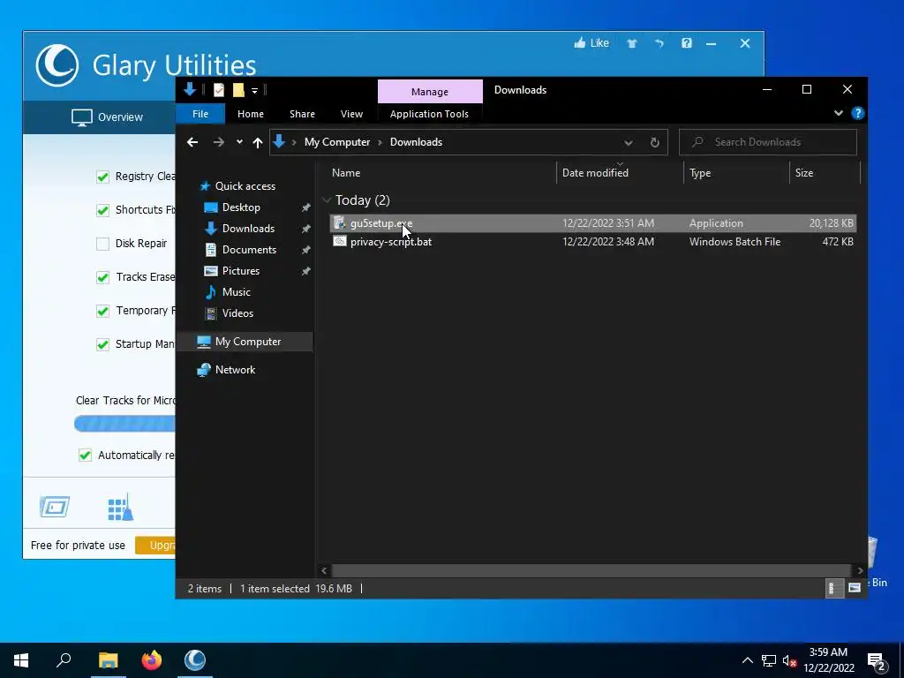
Task: Open the recent locations dropdown arrow
Action: (x=239, y=142)
